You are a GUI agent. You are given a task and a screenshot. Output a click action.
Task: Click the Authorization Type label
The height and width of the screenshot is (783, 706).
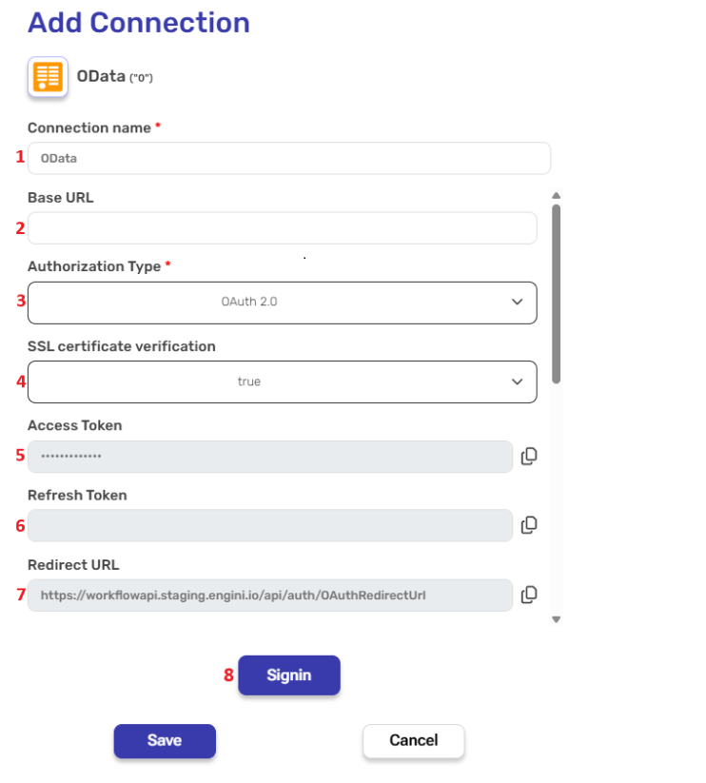pyautogui.click(x=94, y=266)
